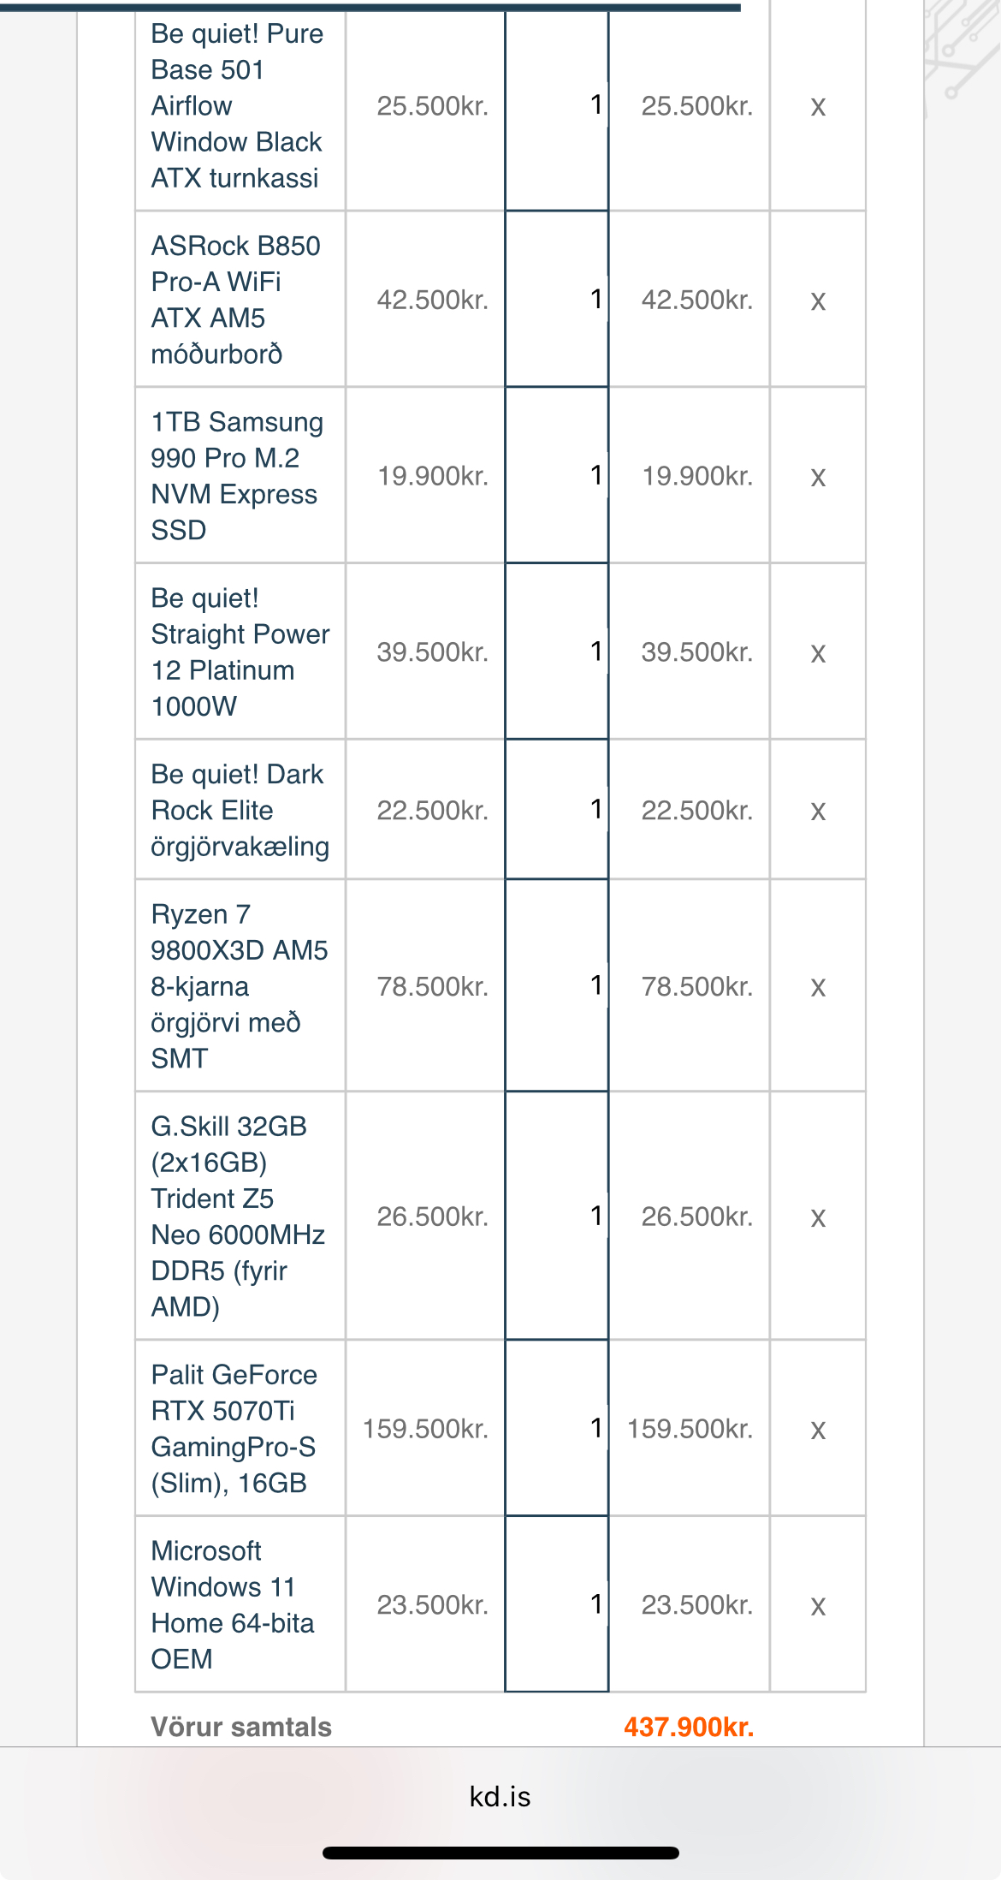Remove Straight Power 12 Platinum 1000W

click(x=818, y=653)
